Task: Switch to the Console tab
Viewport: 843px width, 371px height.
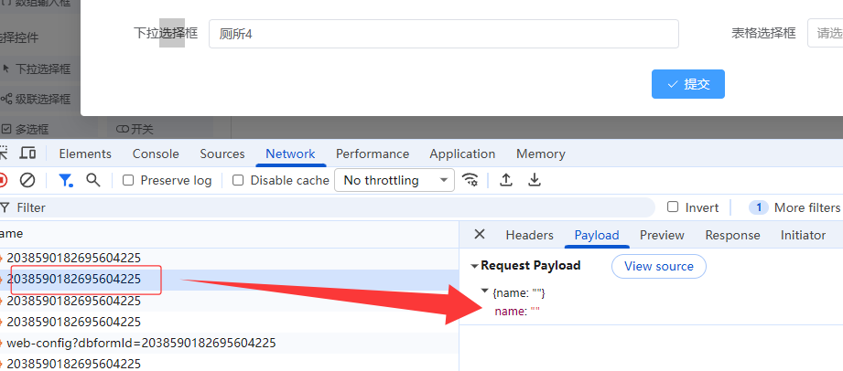Action: (x=156, y=154)
